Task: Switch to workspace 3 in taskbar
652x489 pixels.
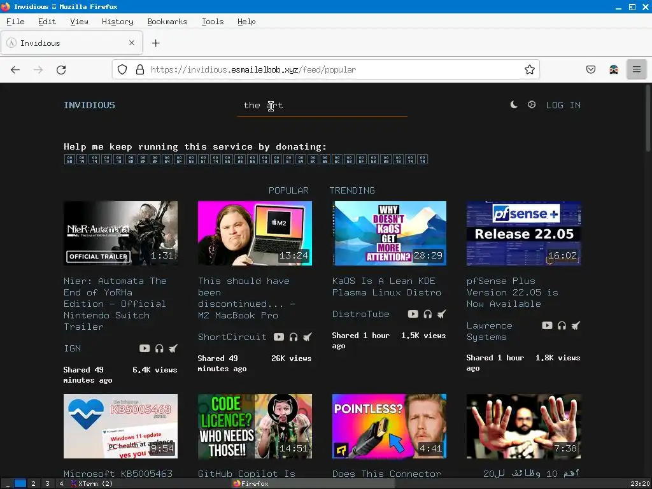Action: [x=47, y=484]
